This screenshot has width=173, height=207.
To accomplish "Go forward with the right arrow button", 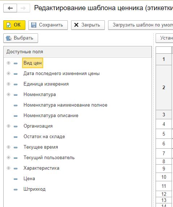I will coord(23,8).
